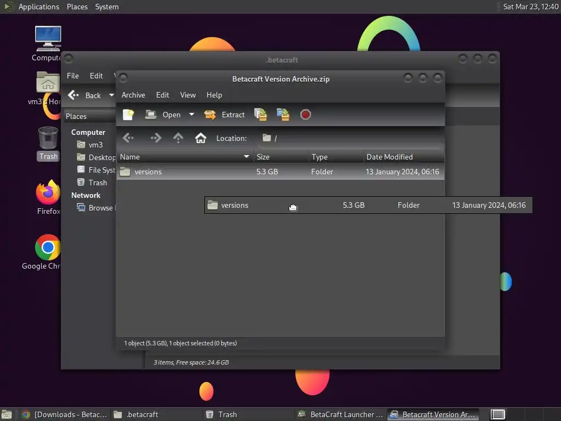Open the System menu in top panel
Viewport: 561px width, 421px height.
pyautogui.click(x=107, y=7)
